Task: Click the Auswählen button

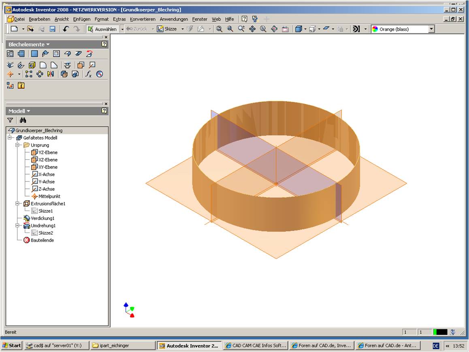Action: tap(102, 29)
